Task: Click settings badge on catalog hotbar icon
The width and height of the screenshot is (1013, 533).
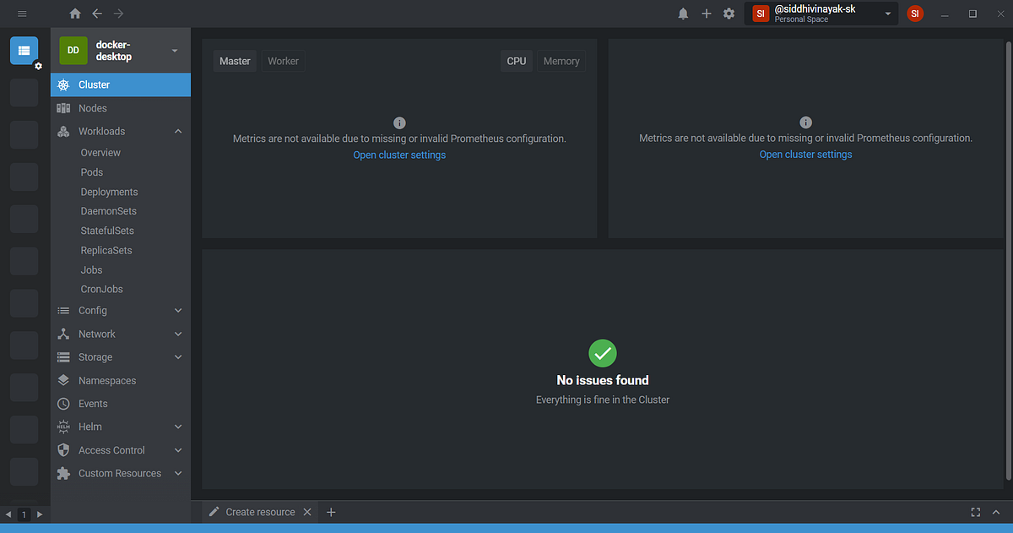Action: click(x=38, y=66)
